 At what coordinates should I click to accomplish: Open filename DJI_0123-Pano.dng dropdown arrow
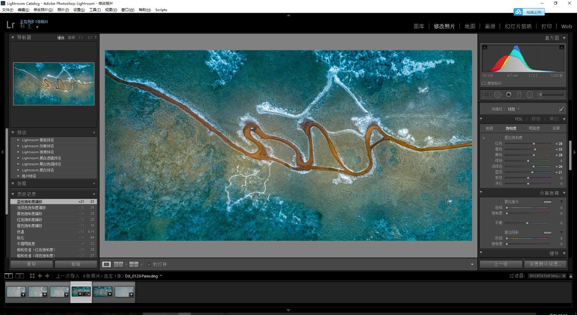pyautogui.click(x=161, y=276)
